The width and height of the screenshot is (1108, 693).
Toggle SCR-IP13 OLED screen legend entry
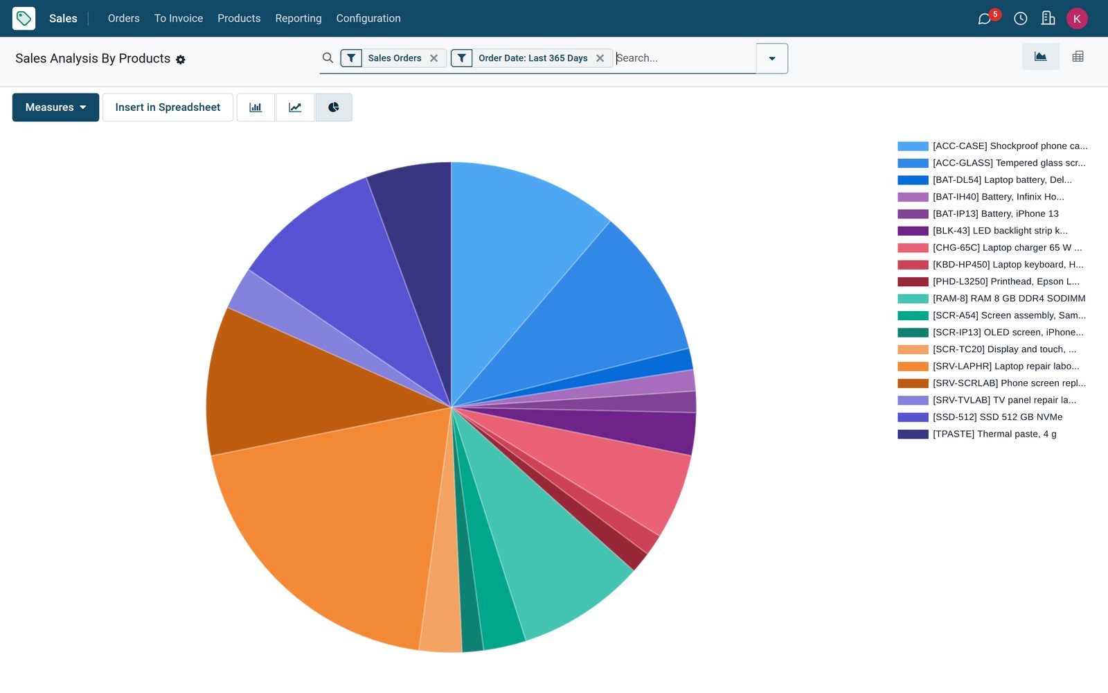(x=990, y=333)
